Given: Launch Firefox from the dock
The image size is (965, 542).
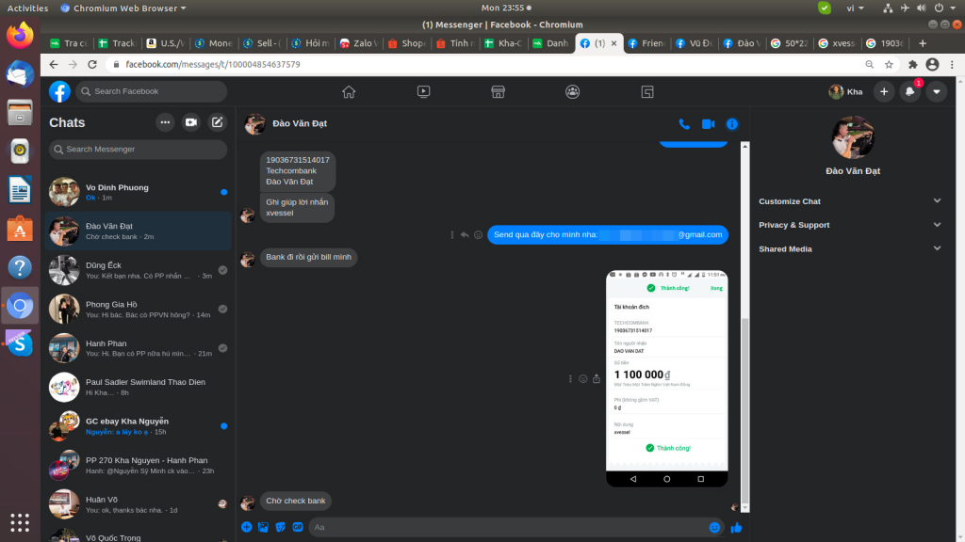Looking at the screenshot, I should click(20, 35).
